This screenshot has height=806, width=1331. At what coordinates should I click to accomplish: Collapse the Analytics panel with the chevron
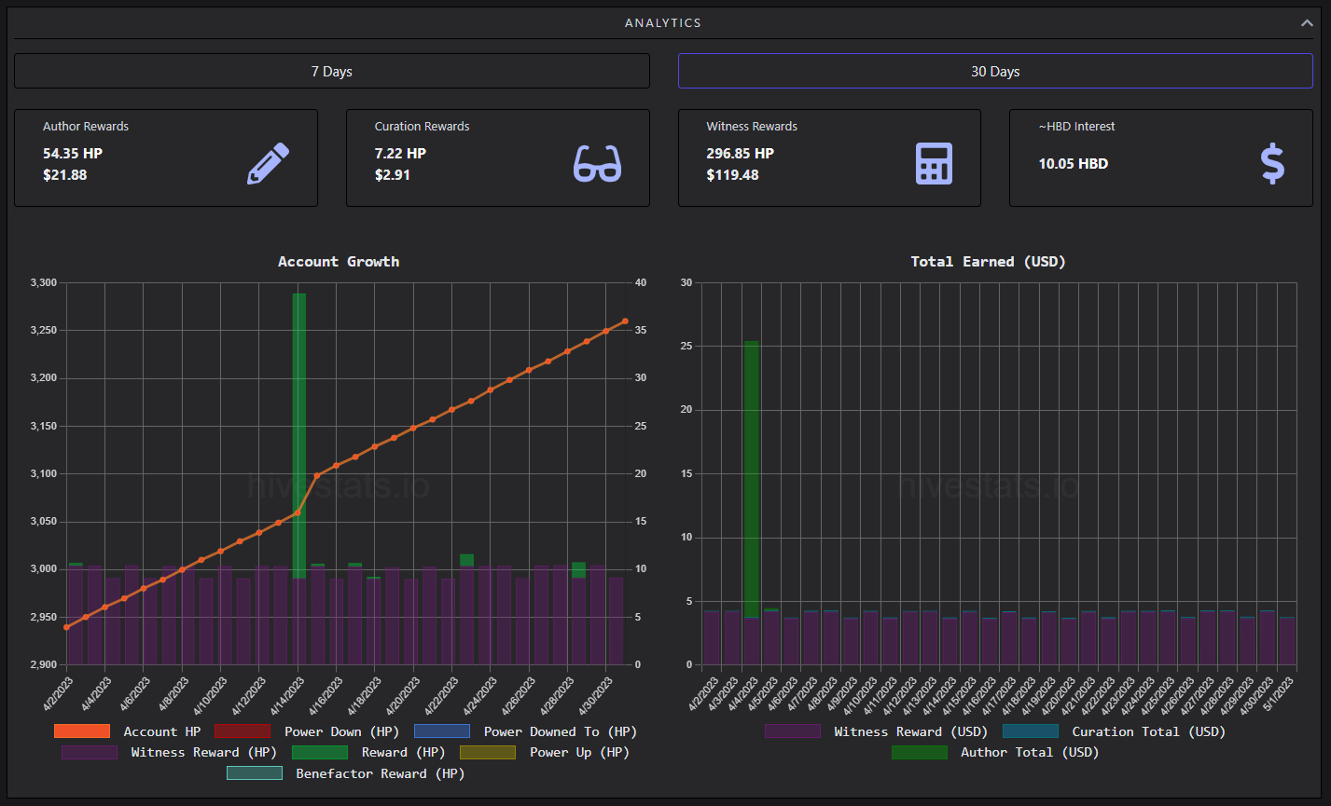pyautogui.click(x=1307, y=23)
